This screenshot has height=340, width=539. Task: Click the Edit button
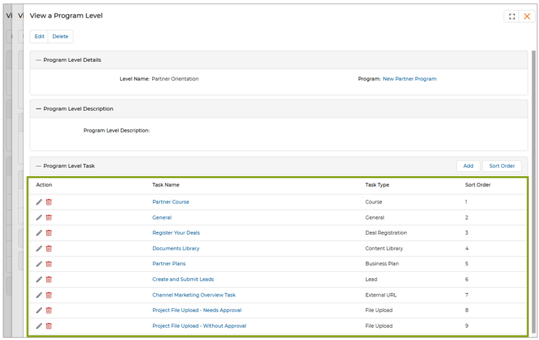click(39, 37)
